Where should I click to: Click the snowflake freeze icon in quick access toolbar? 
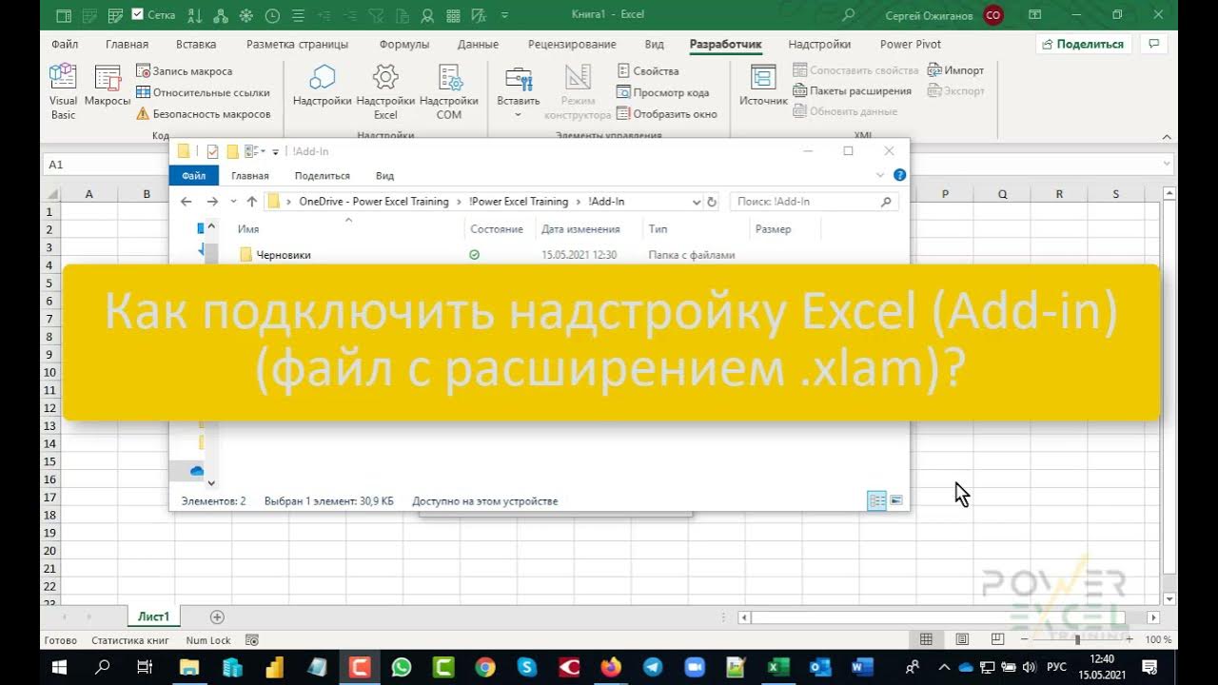246,15
